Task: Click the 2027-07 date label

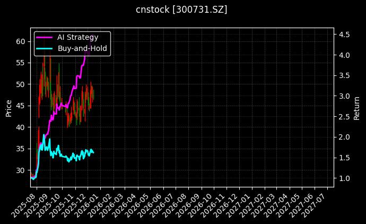Action: tap(315, 205)
